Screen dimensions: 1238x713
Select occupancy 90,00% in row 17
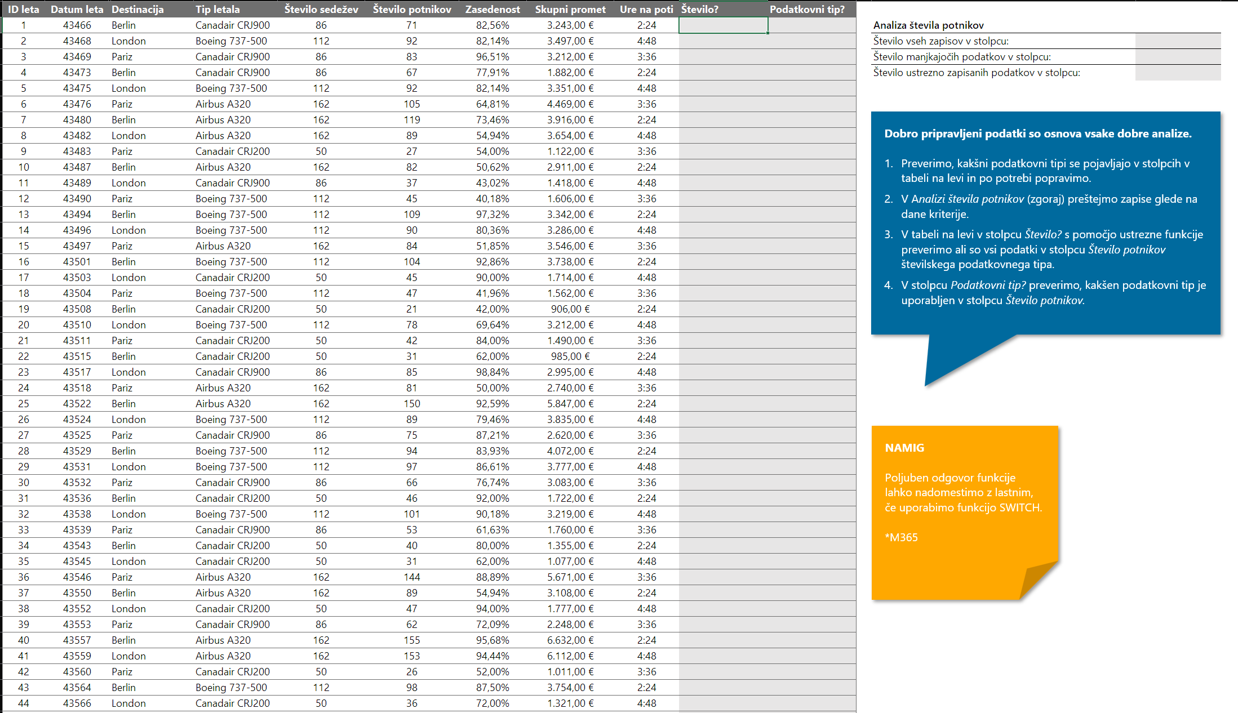(x=492, y=278)
